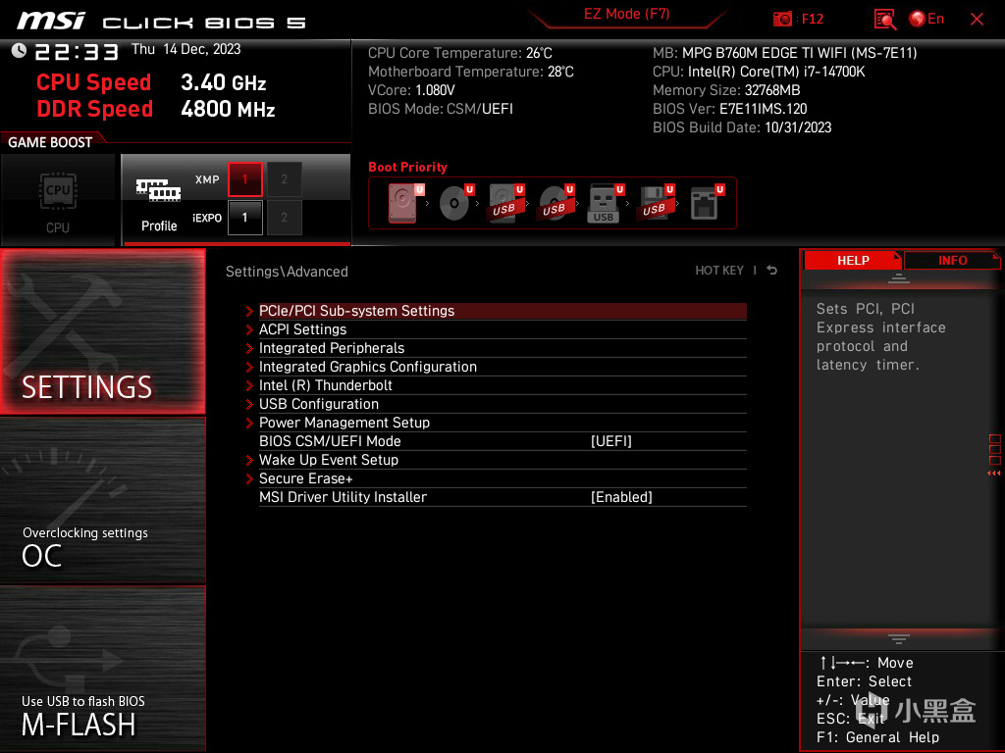Click the help panel bottom scroll handle

coord(899,639)
